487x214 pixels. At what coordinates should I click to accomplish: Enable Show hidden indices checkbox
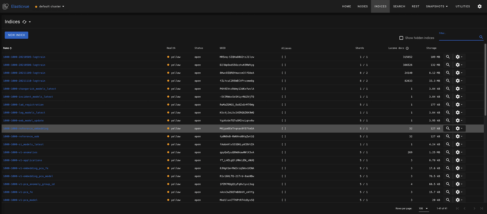click(x=401, y=38)
